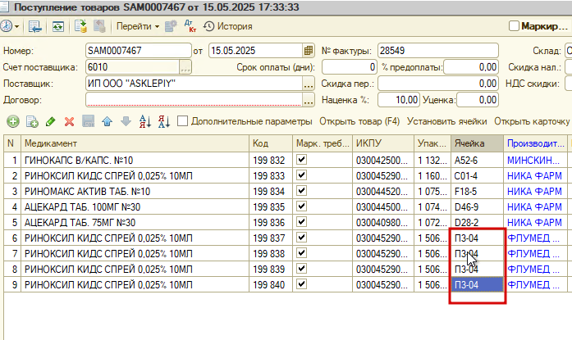Viewport: 572px width, 340px height.
Task: Open the Поставщик selection ellipsis button
Action: pyautogui.click(x=309, y=84)
